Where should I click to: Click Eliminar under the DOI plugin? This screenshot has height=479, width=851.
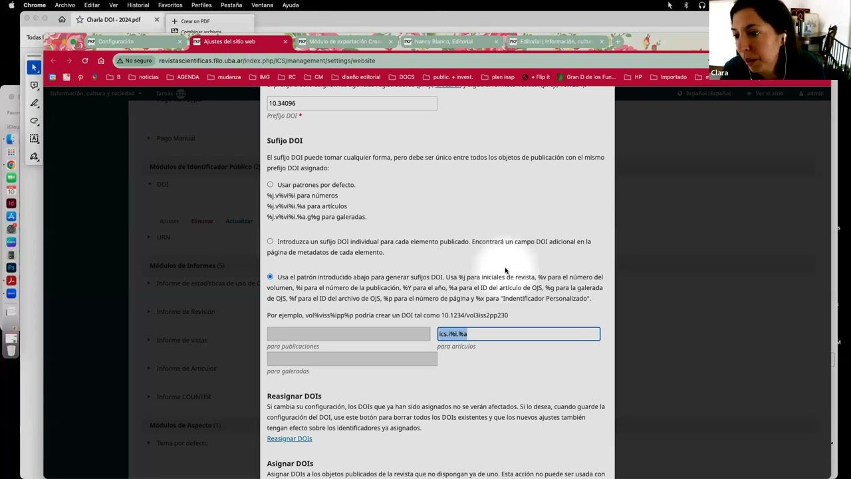[202, 221]
